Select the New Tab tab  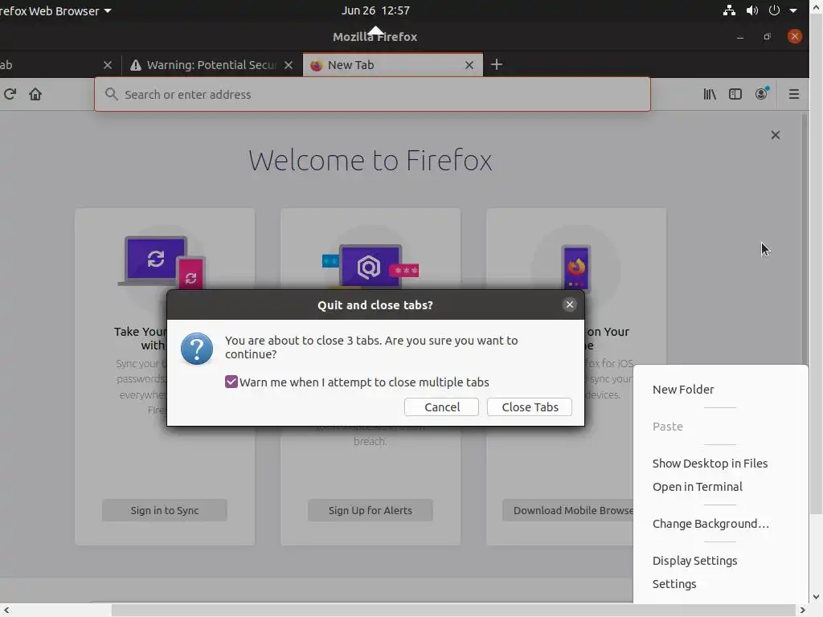(392, 65)
